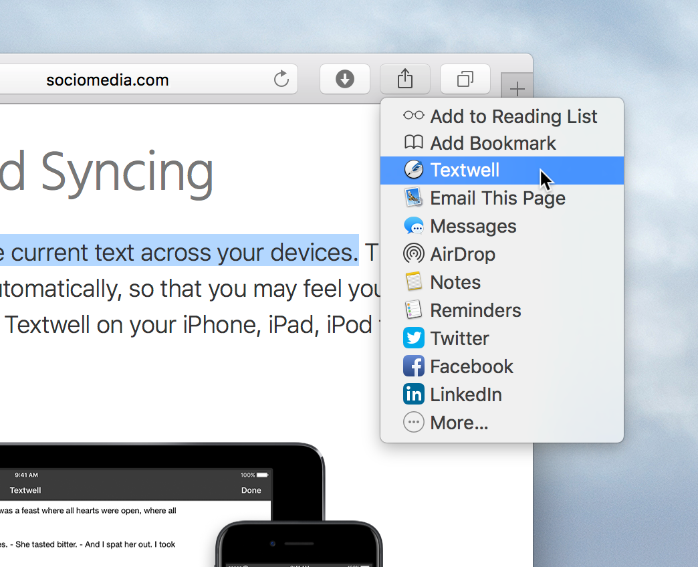Image resolution: width=698 pixels, height=567 pixels.
Task: Click the Textwell title in iPad image
Action: coord(25,490)
